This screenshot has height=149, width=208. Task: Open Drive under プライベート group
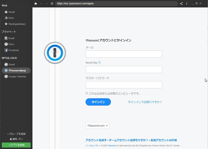(9, 44)
